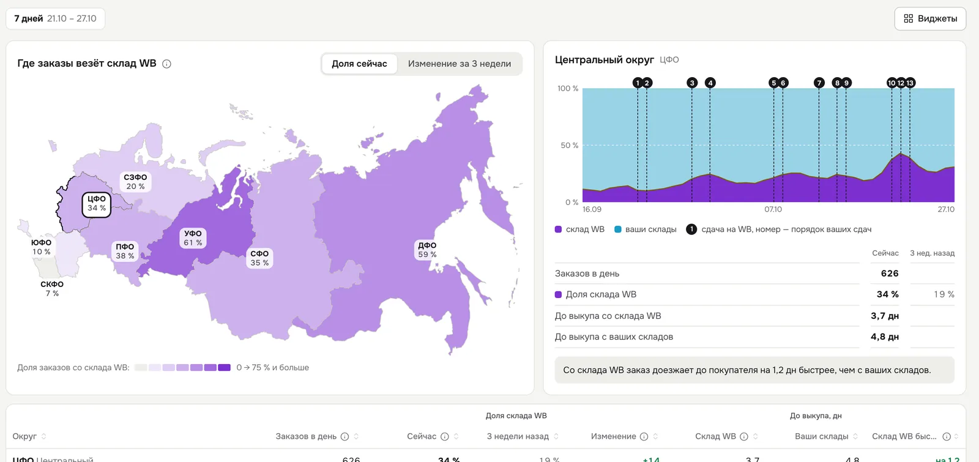Open the 7 дней date range picker
The image size is (979, 462).
[56, 18]
